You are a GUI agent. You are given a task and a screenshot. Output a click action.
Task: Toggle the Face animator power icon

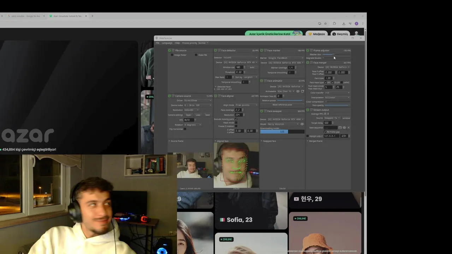262,81
